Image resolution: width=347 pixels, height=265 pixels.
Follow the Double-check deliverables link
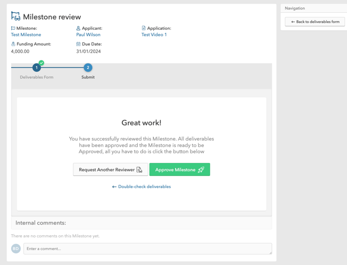pos(142,187)
